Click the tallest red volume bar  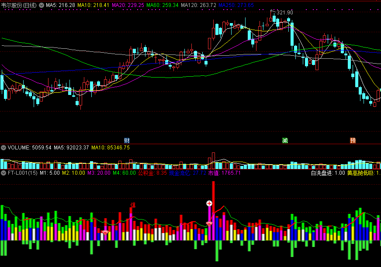coord(213,161)
